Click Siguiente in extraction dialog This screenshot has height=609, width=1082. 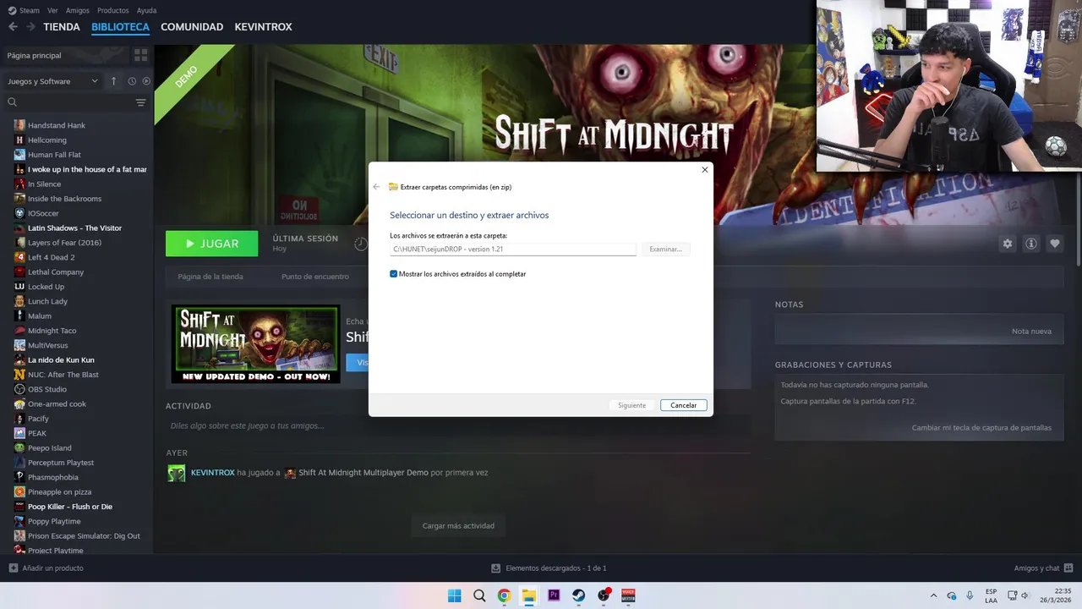pos(631,405)
